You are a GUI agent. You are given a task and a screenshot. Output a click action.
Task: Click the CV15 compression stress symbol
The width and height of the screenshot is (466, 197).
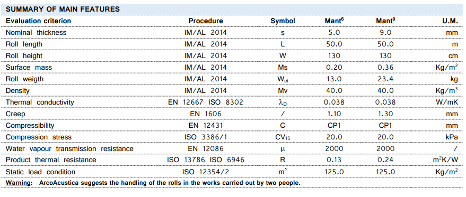283,137
